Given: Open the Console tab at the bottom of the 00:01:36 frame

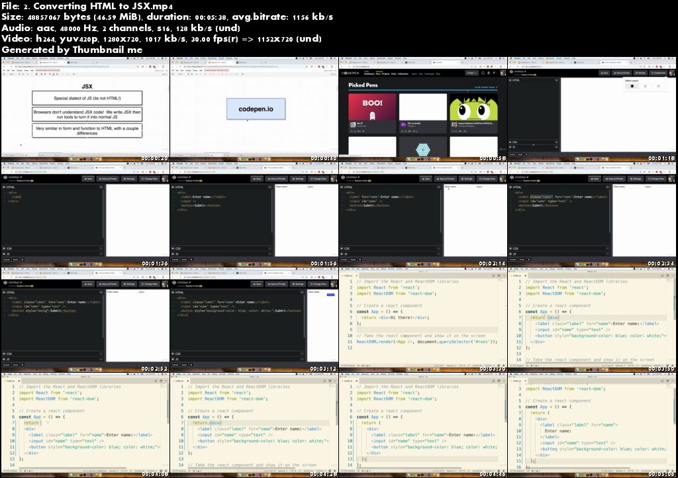Looking at the screenshot, I should [6, 259].
